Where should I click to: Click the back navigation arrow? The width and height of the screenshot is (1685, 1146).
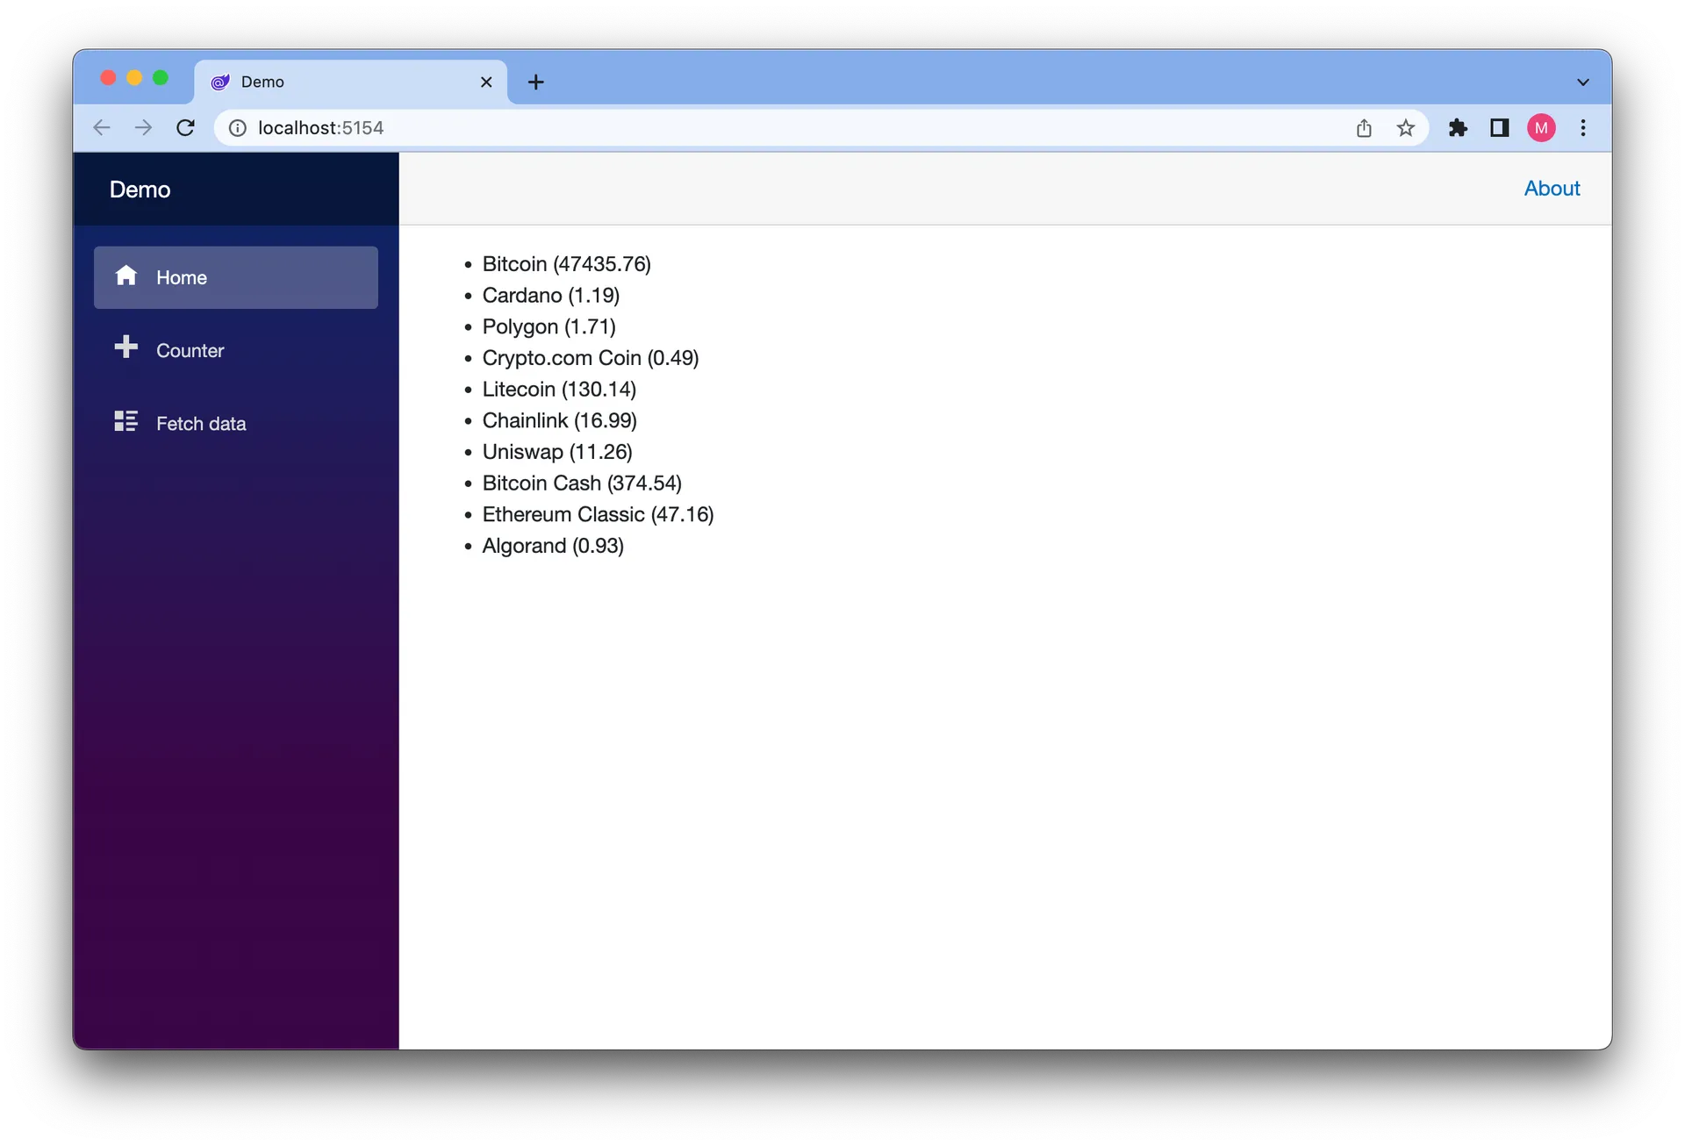click(101, 127)
